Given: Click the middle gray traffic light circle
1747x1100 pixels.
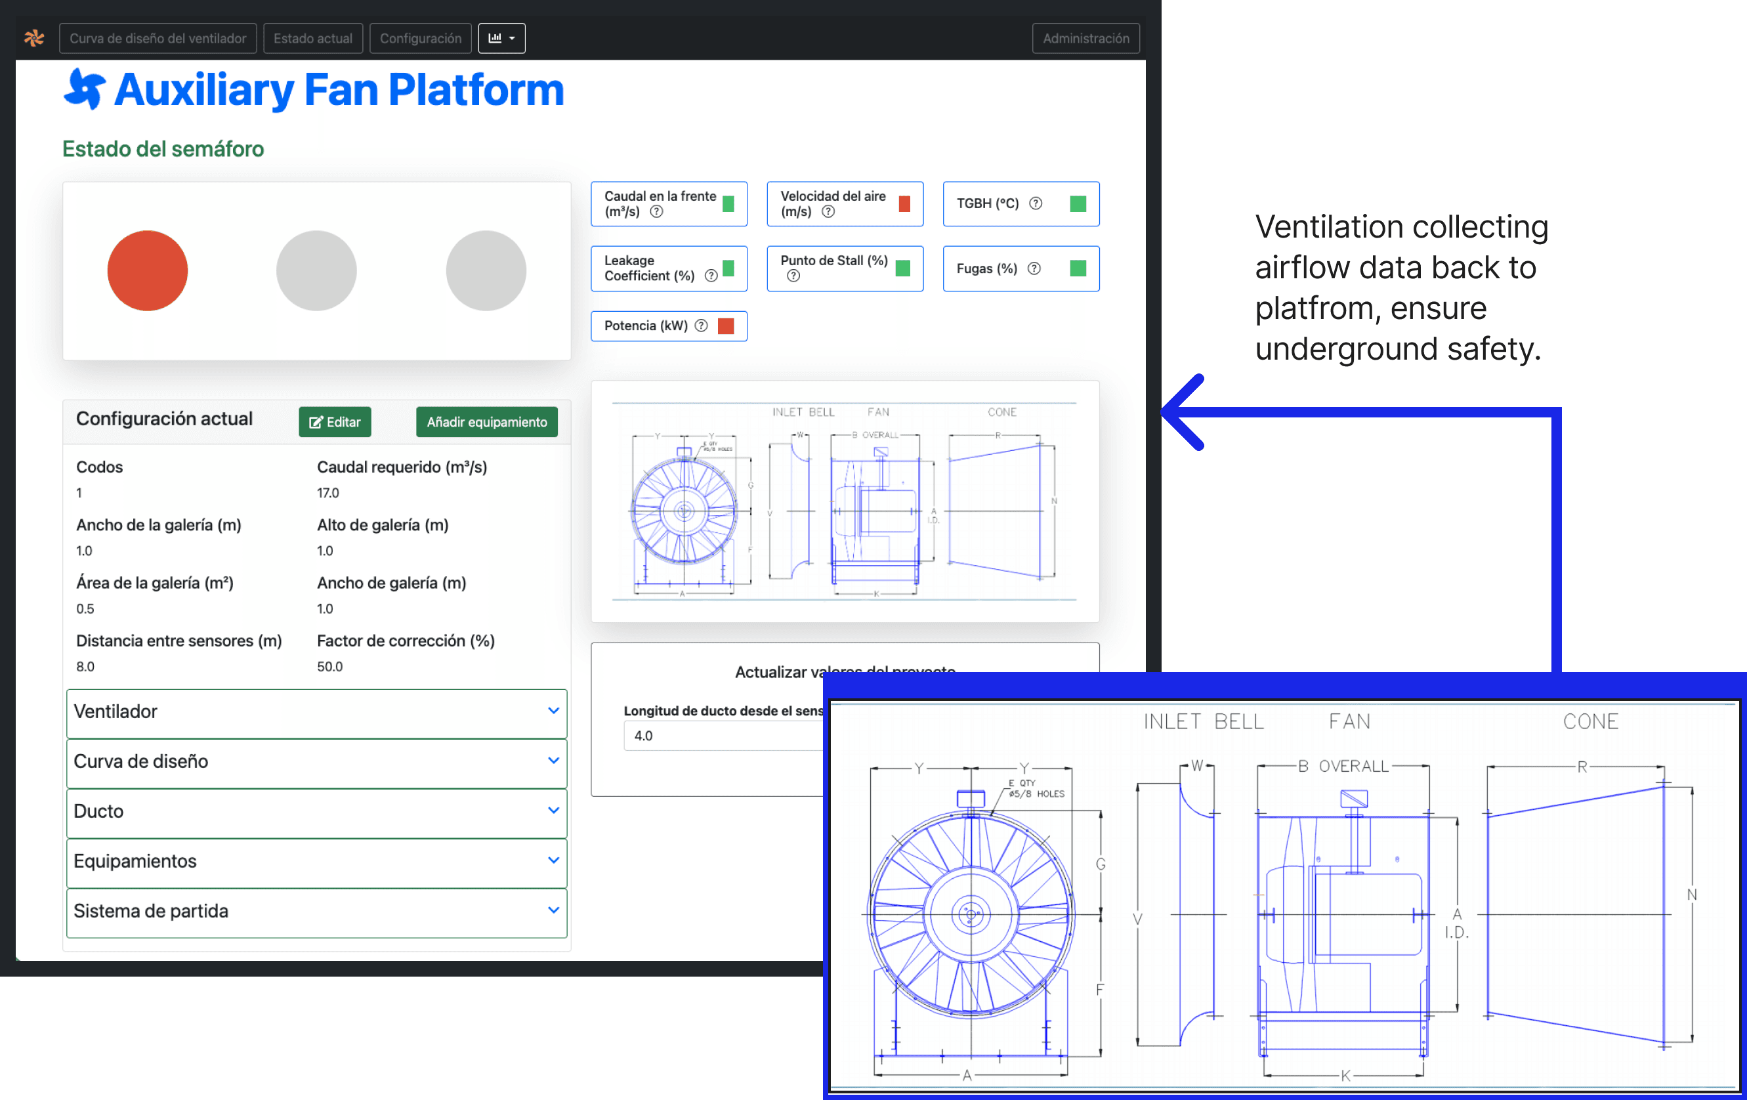Looking at the screenshot, I should point(316,270).
